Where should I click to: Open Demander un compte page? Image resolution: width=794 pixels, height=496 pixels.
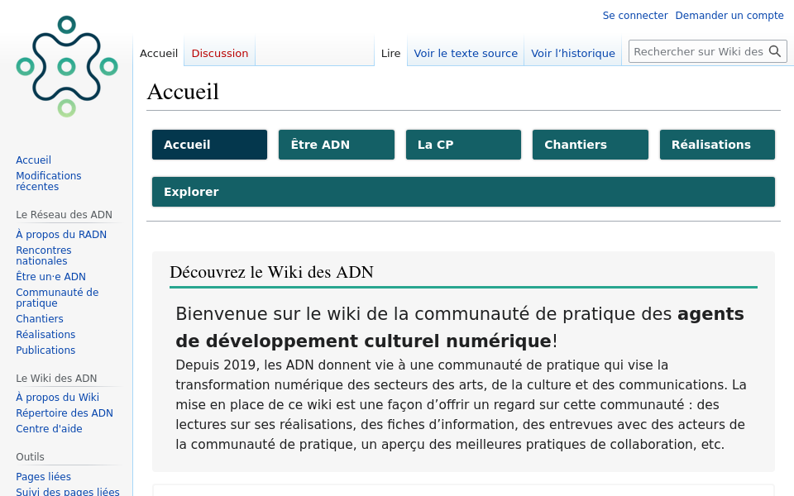click(x=729, y=15)
